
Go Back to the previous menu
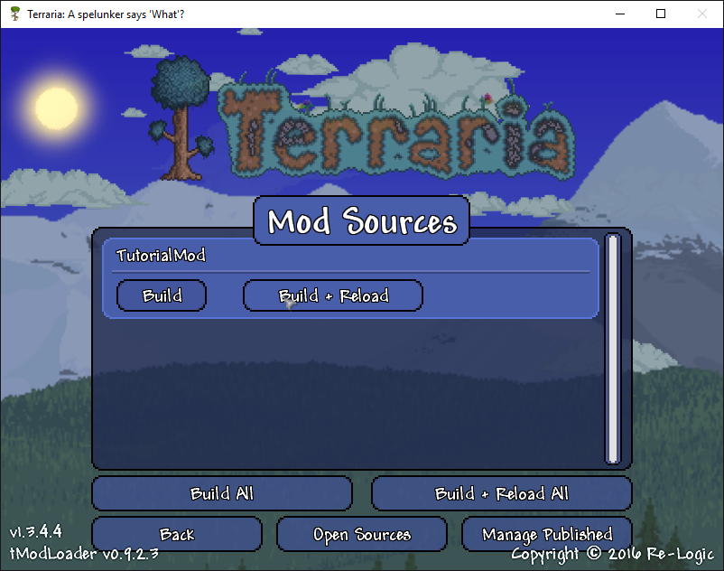tap(177, 534)
